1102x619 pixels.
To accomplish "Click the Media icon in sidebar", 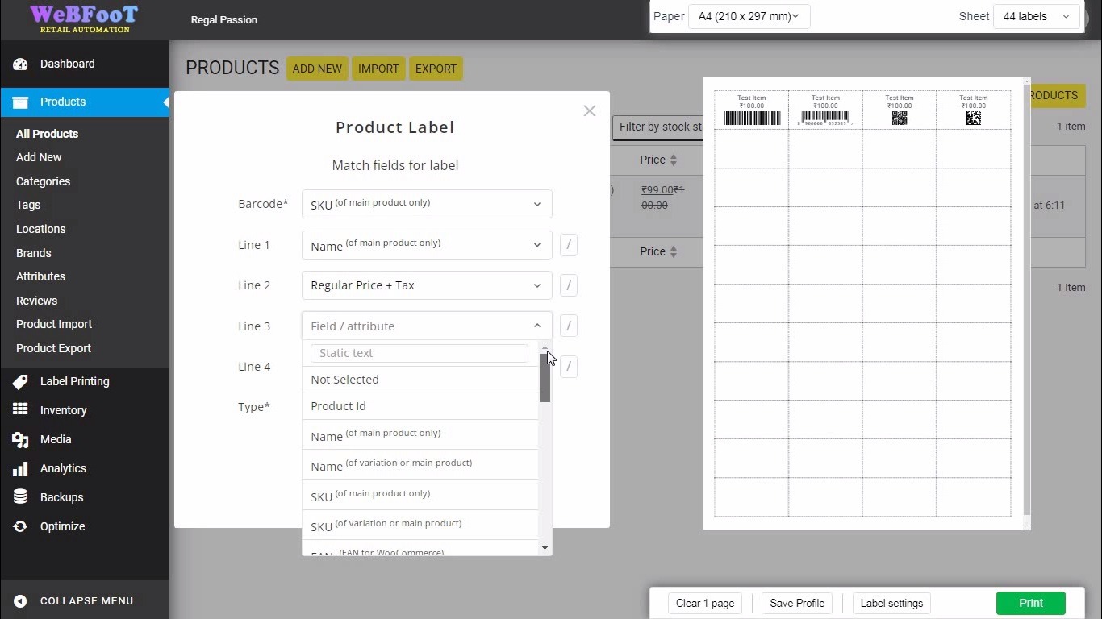I will click(20, 439).
